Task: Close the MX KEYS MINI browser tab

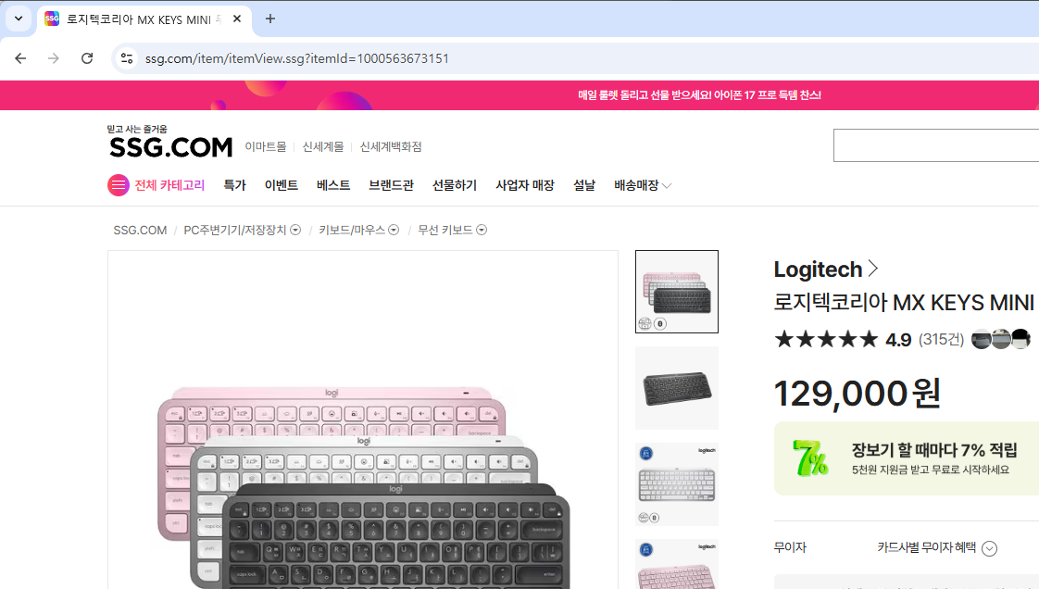Action: [x=236, y=19]
